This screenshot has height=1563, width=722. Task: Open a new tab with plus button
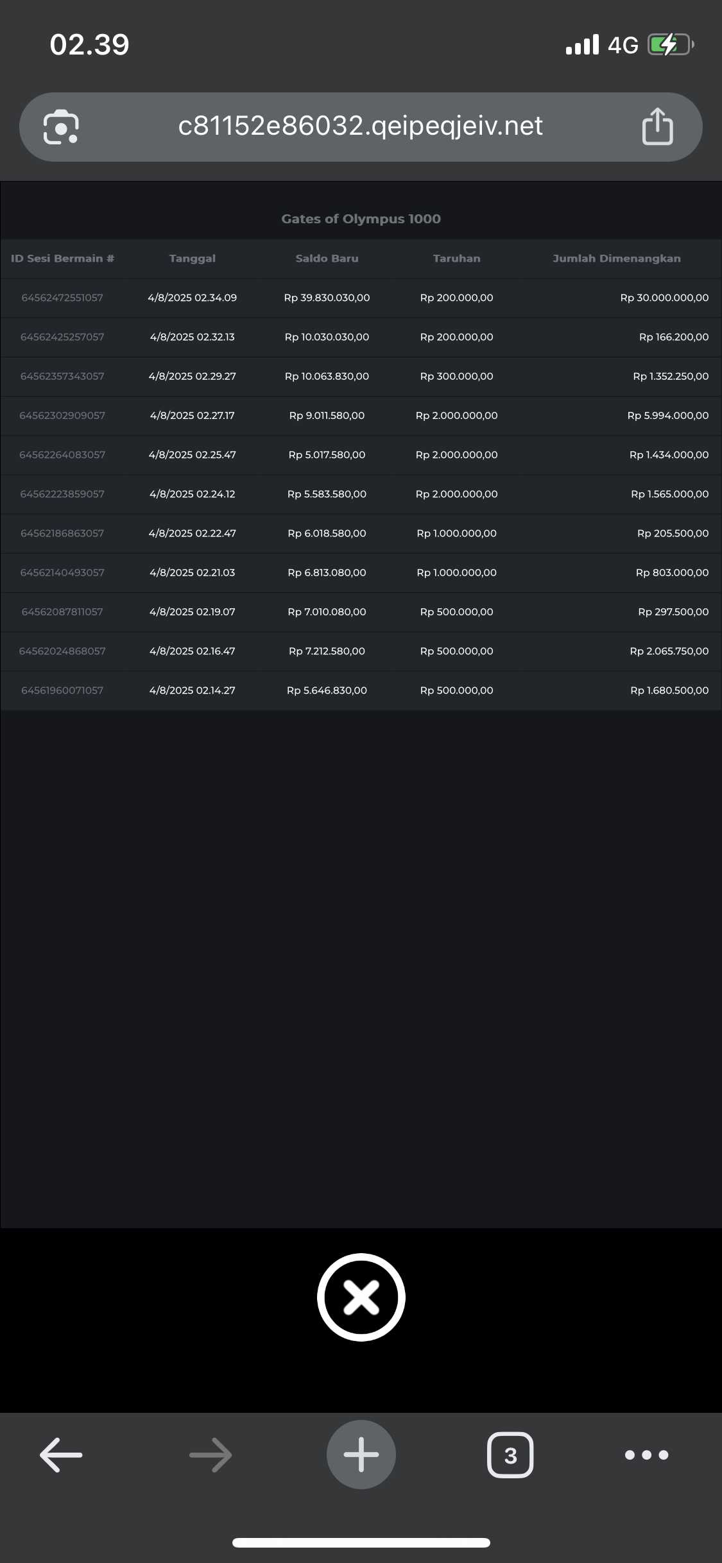[x=361, y=1454]
